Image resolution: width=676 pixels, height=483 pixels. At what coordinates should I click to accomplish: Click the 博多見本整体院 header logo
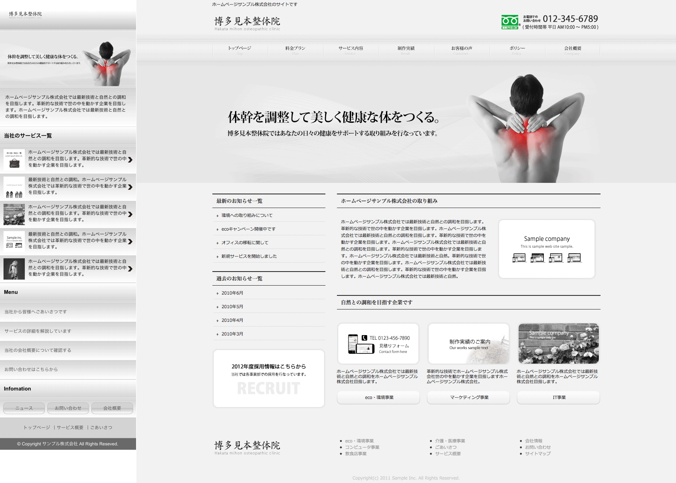(247, 23)
